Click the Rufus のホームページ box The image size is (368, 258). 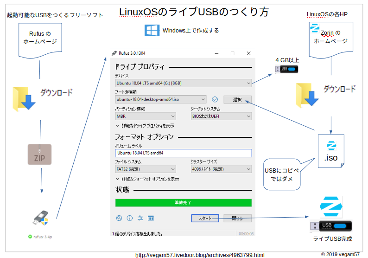coord(40,40)
